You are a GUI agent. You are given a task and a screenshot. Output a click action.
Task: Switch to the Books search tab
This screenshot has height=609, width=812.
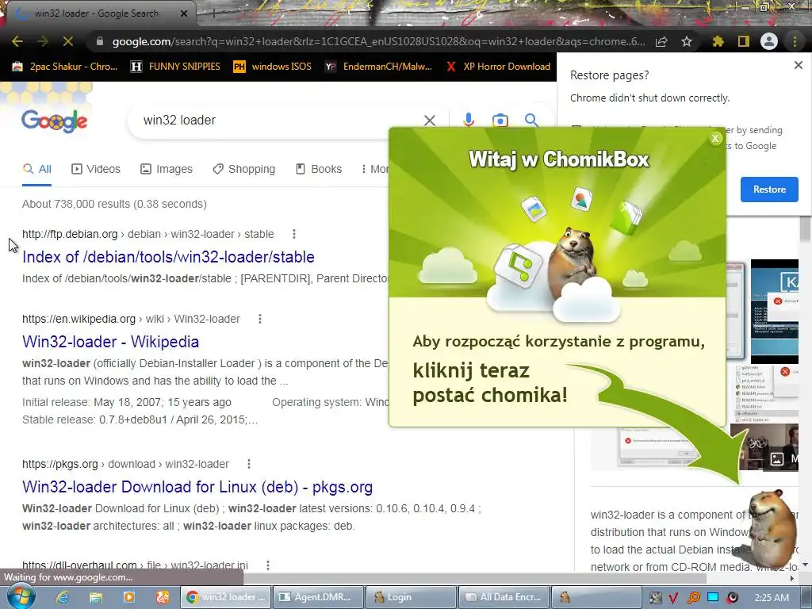click(319, 169)
